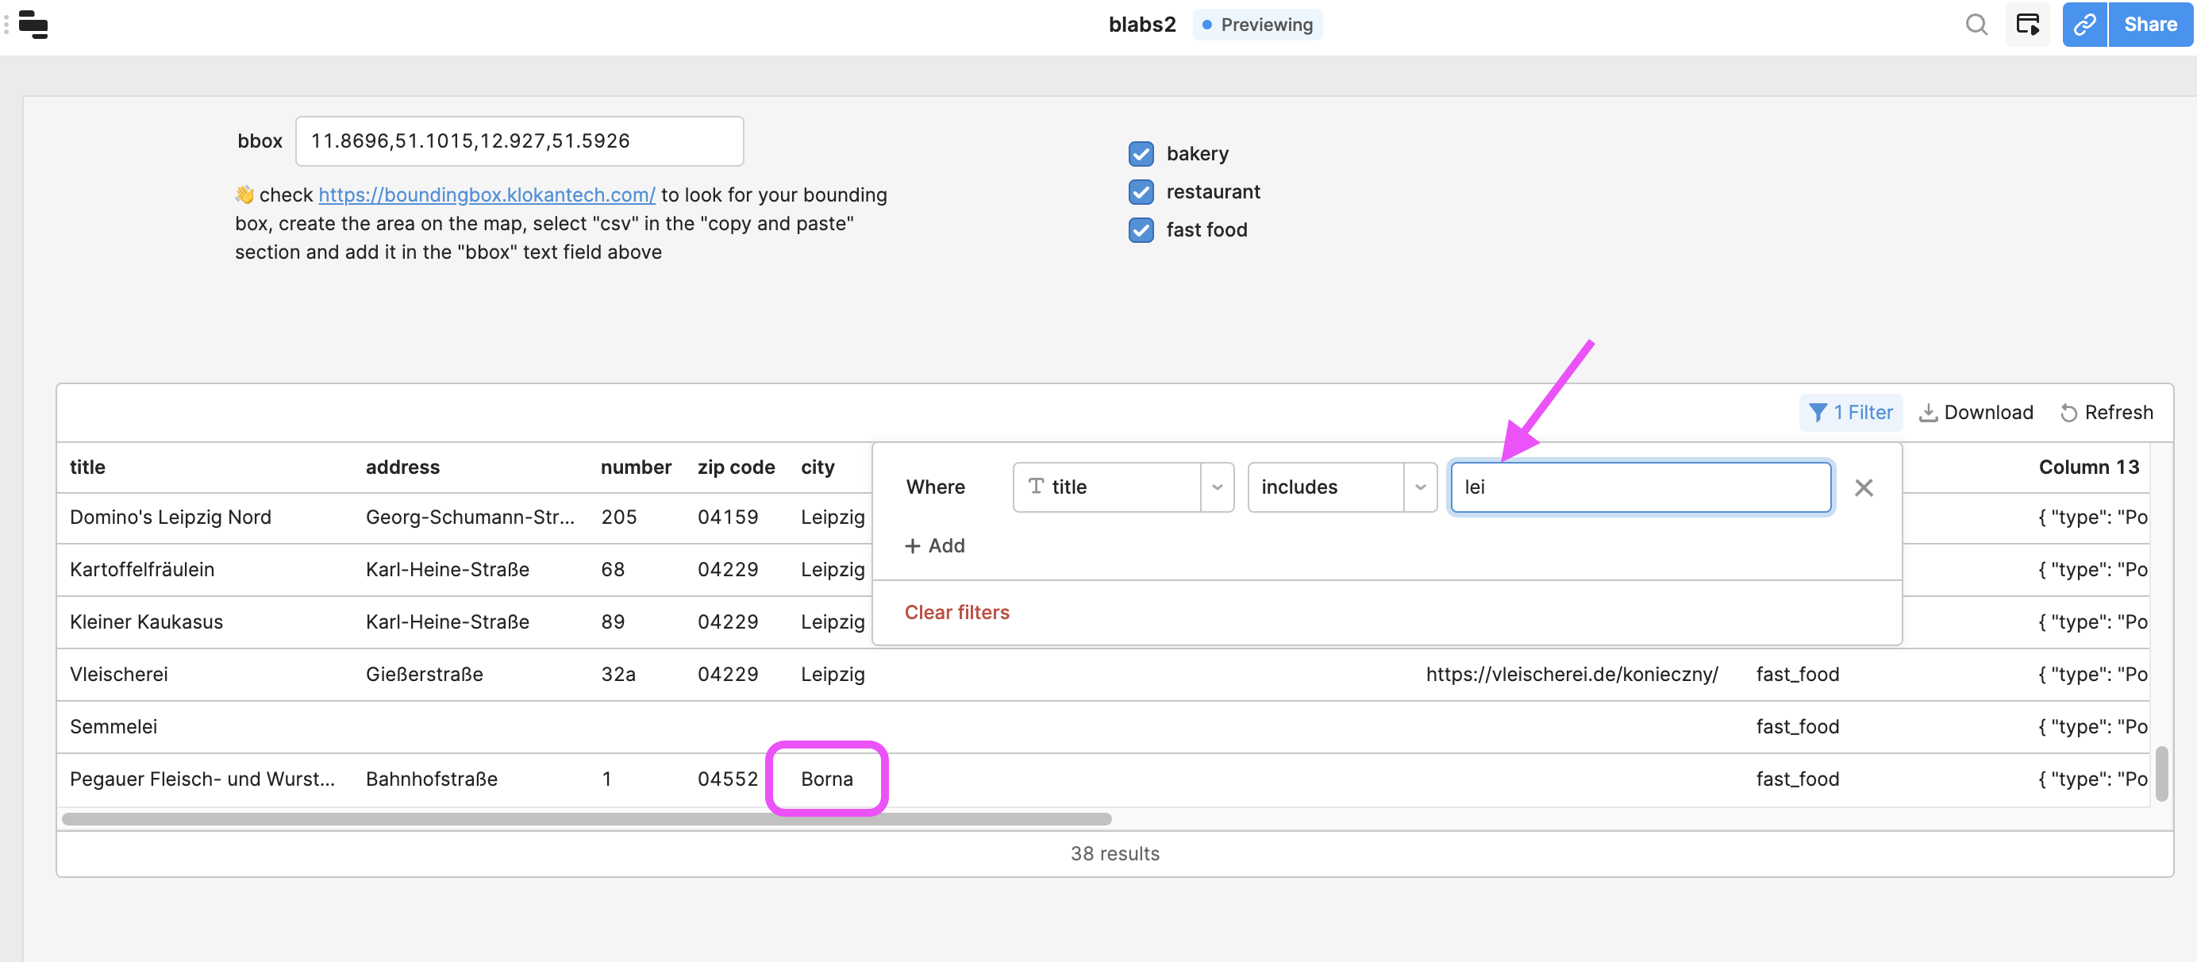The image size is (2197, 962).
Task: Open the search icon in the top bar
Action: pos(1977,25)
